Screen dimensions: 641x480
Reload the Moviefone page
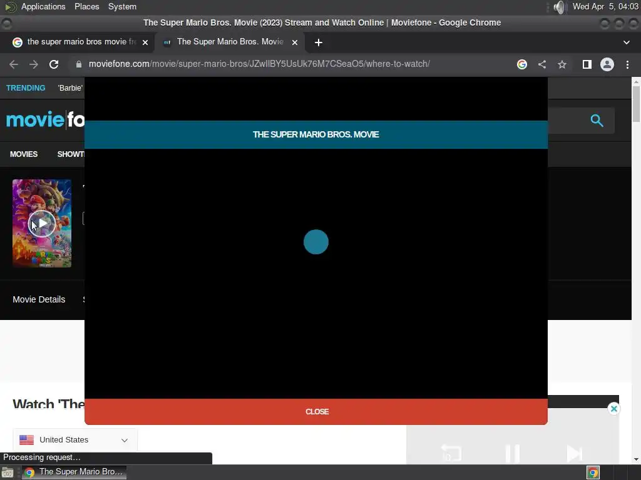[x=54, y=64]
